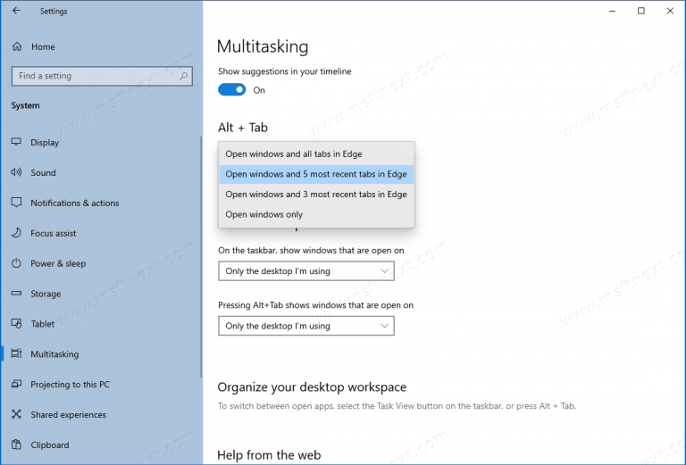Click the Clipboard icon
The width and height of the screenshot is (686, 465).
click(16, 444)
